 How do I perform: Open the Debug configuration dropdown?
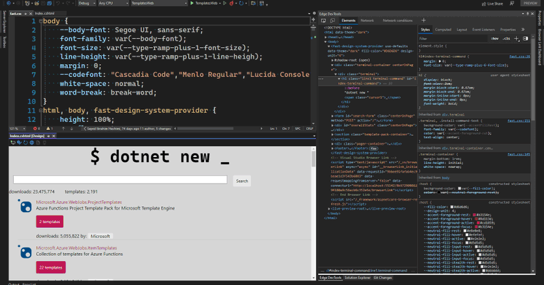pyautogui.click(x=86, y=3)
